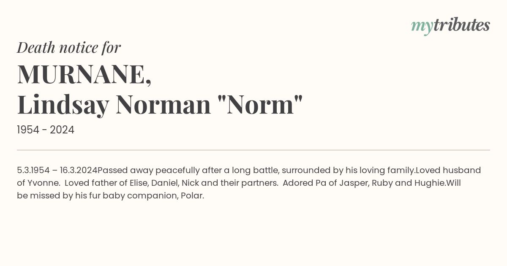Click the years 1954 - 2024

46,130
